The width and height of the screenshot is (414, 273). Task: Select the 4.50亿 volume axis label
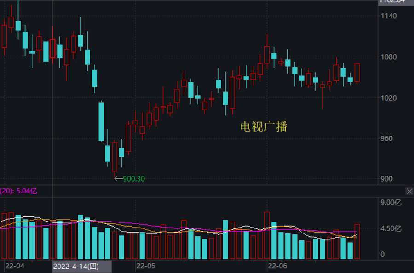pos(391,228)
